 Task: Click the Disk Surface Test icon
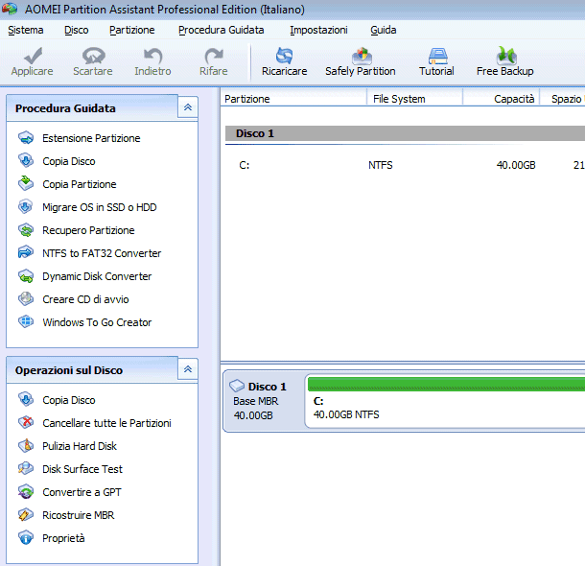coord(26,468)
